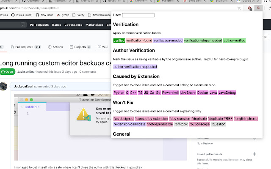Click the bookmark star icon in address bar
This screenshot has height=169, width=271.
coord(239,8)
